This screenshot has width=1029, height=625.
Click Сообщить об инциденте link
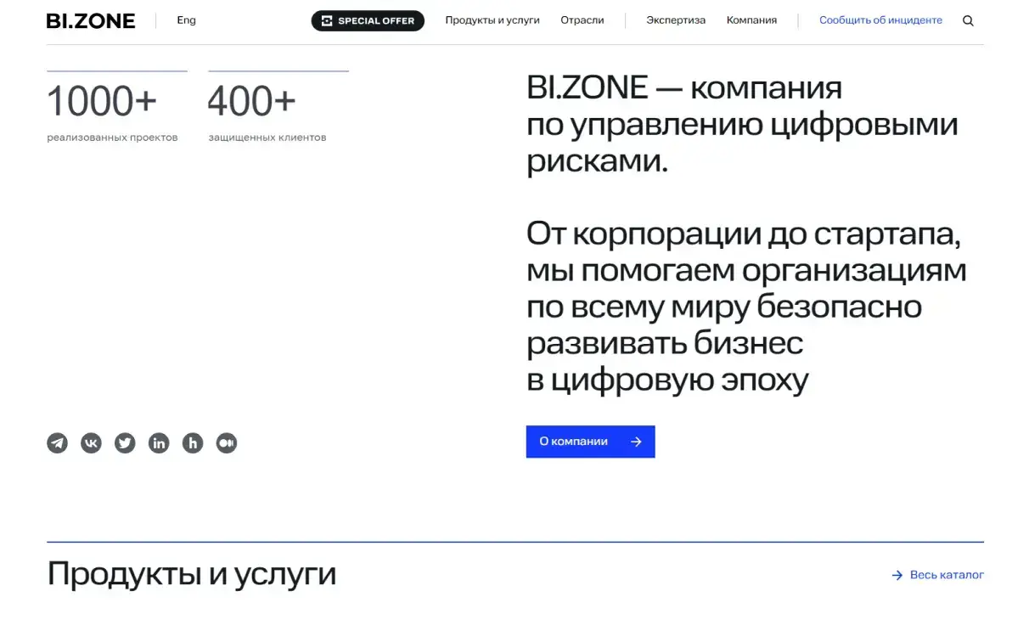coord(880,20)
